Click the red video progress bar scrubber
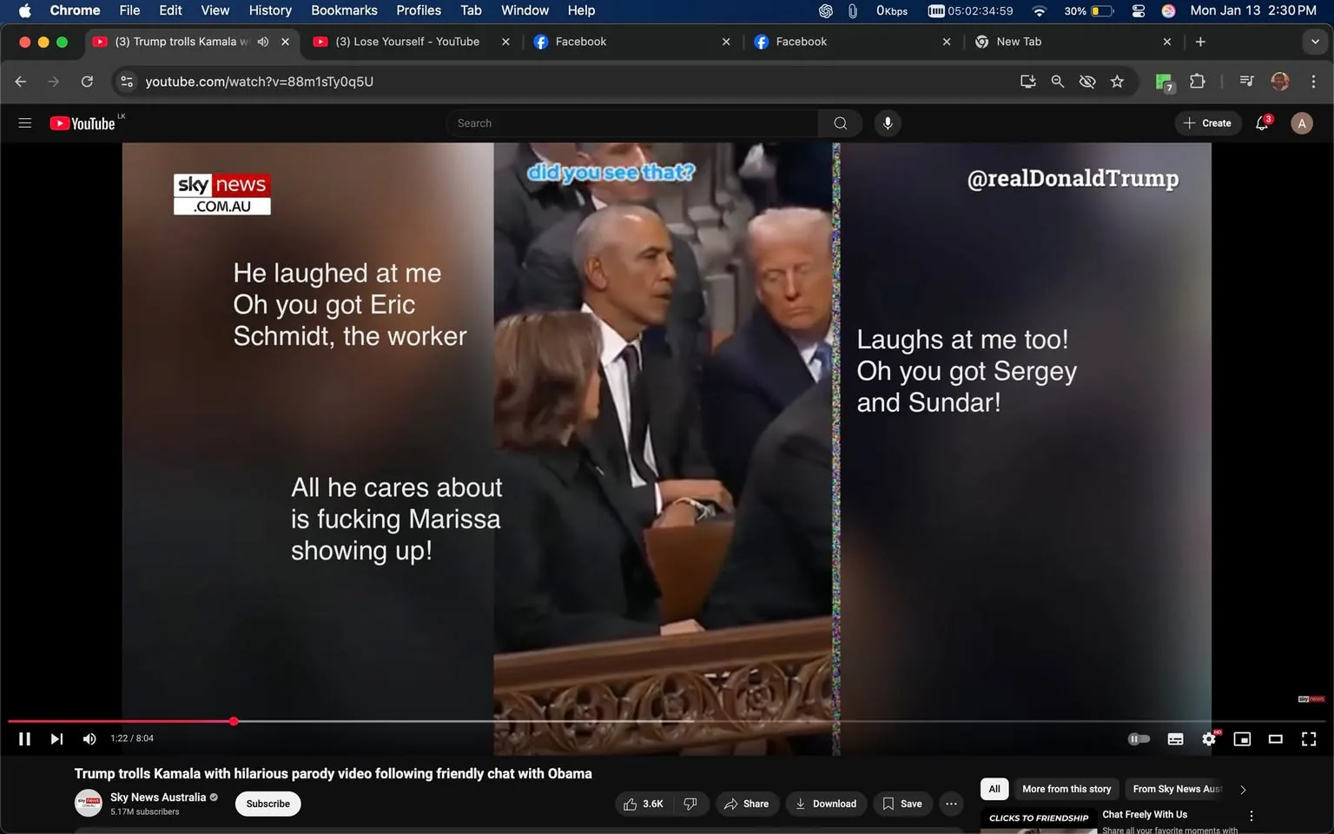The image size is (1334, 834). 234,721
